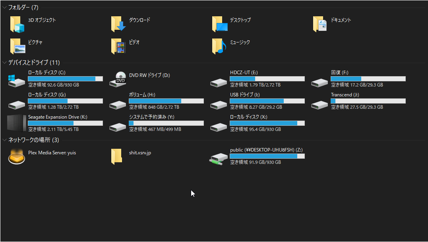Image resolution: width=428 pixels, height=242 pixels.
Task: Open the ダウンロード folder icon
Action: point(118,24)
